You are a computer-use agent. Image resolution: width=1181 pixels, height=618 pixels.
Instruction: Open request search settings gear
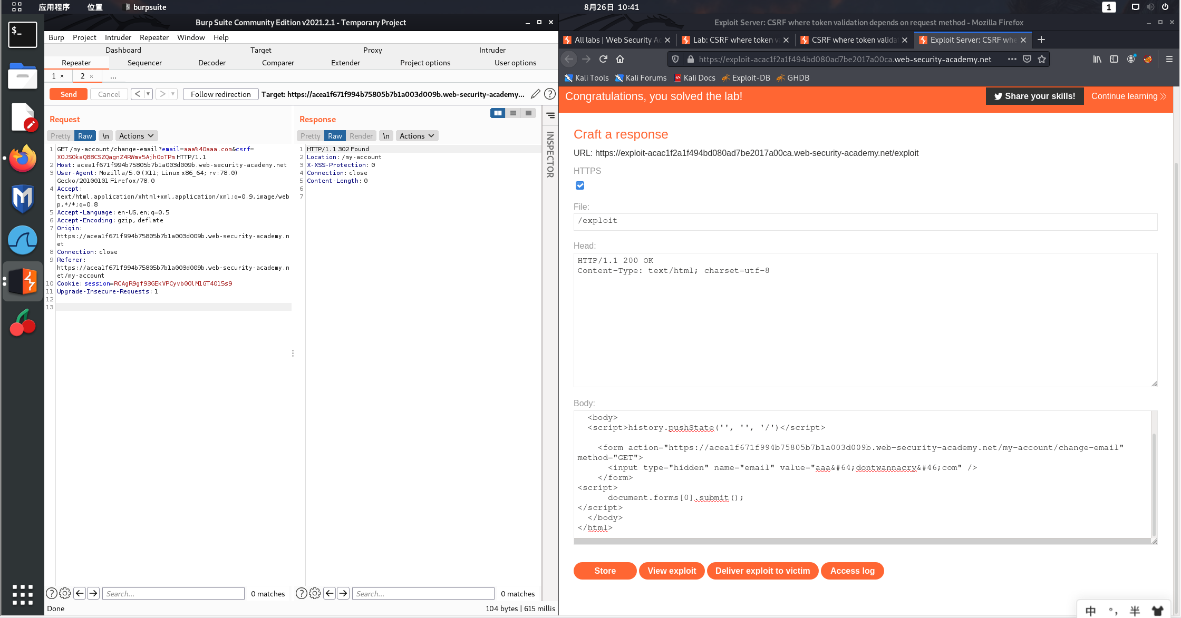tap(65, 593)
